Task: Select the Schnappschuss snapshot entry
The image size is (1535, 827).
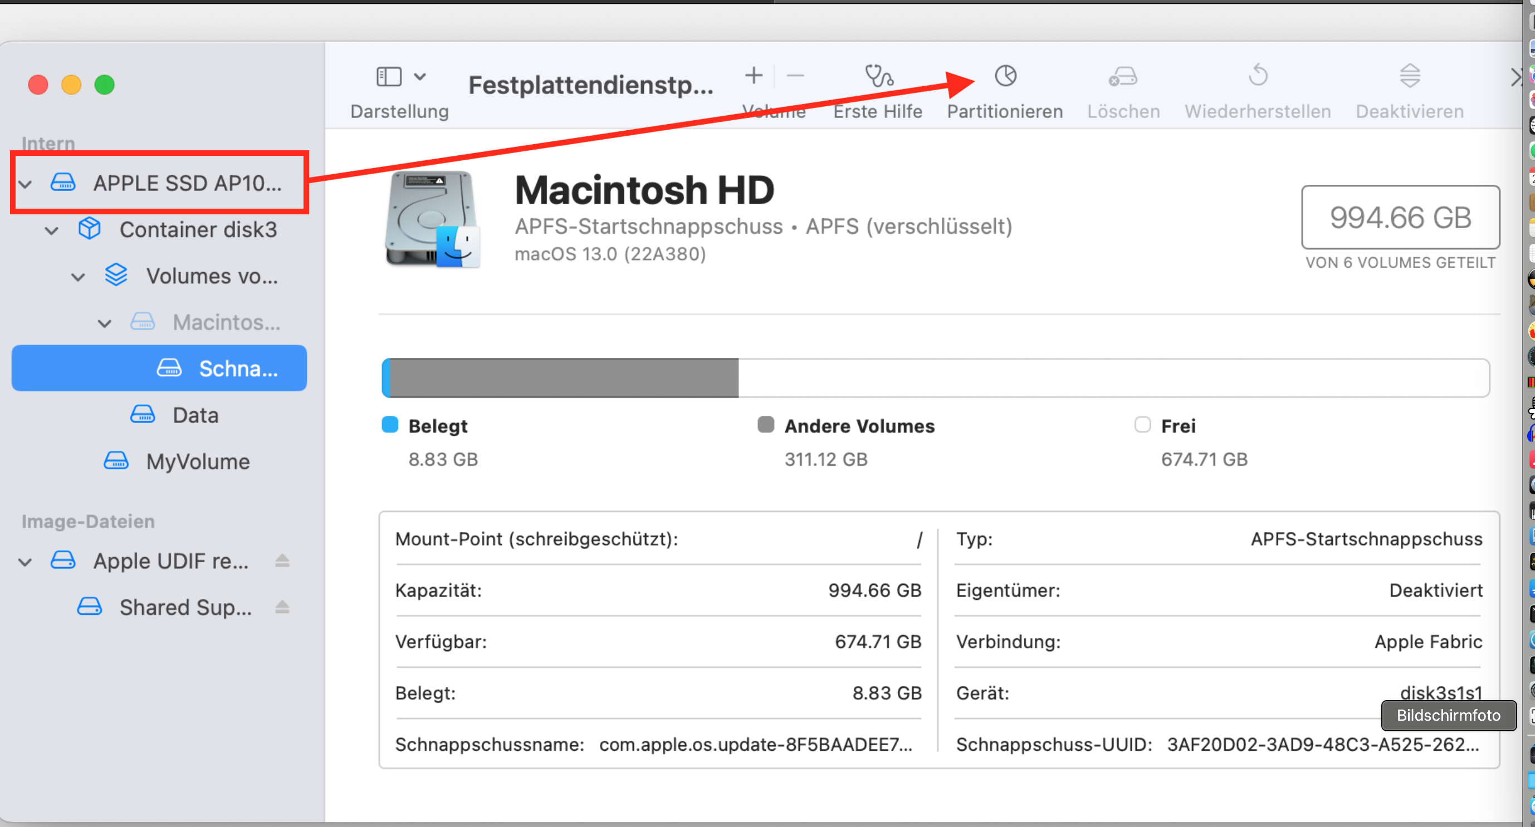Action: 237,368
